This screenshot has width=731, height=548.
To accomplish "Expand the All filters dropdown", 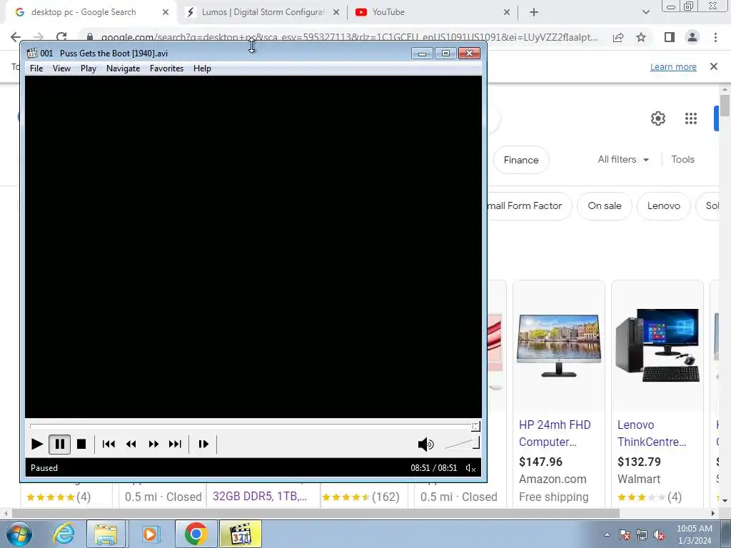I will [623, 159].
